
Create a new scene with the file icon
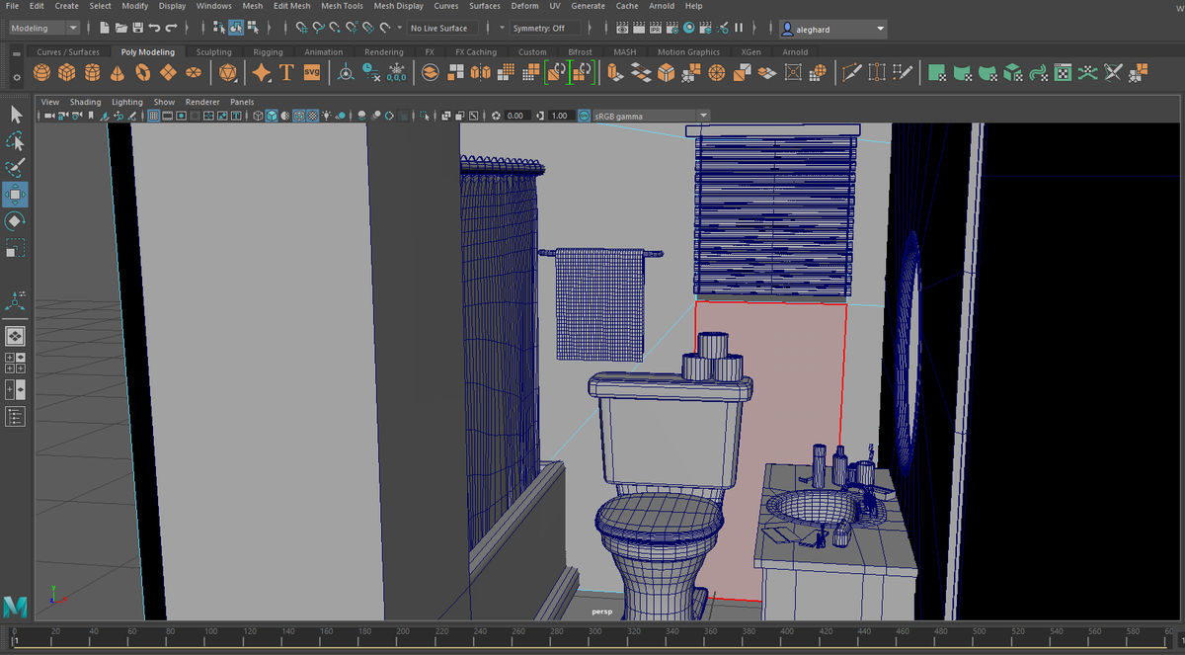tap(105, 28)
